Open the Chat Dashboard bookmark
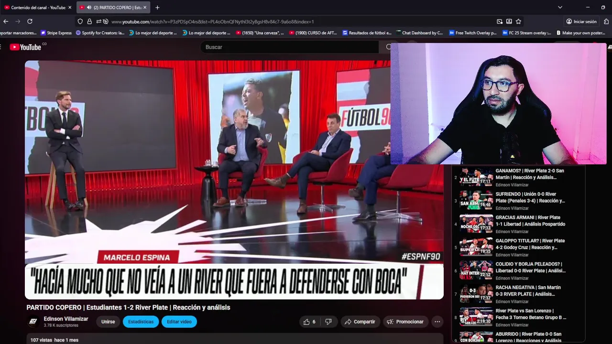Screen dimensions: 612x344 point(419,33)
